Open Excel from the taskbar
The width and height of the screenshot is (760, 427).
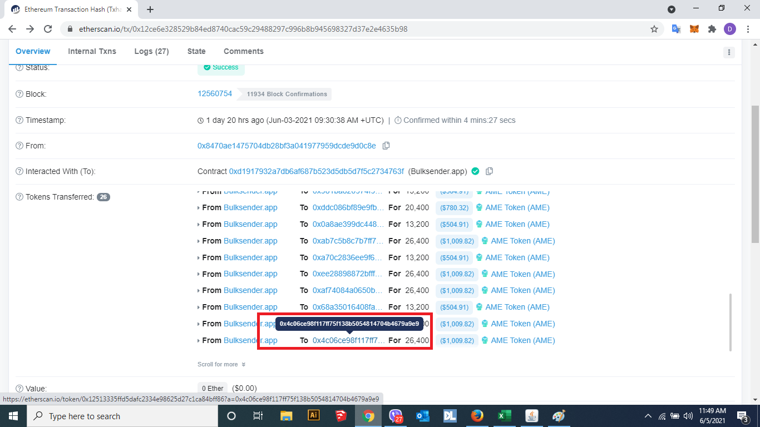click(x=505, y=416)
